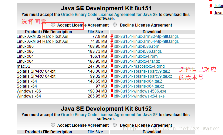Download jdk-8u151-solaris-x64.tar.Z
The width and height of the screenshot is (223, 135).
[x=138, y=81]
